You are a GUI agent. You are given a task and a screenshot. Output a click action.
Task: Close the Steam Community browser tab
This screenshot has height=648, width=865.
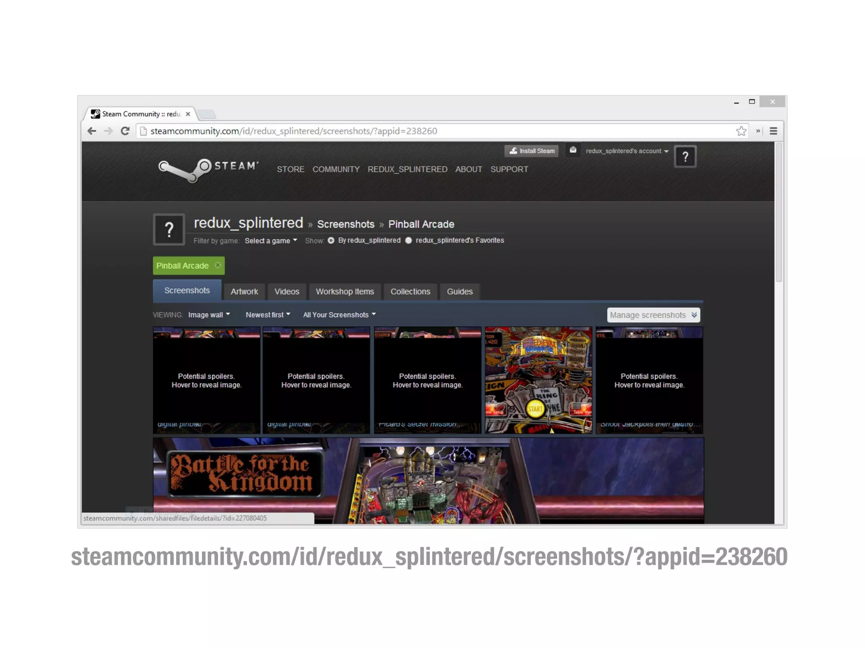click(x=188, y=114)
